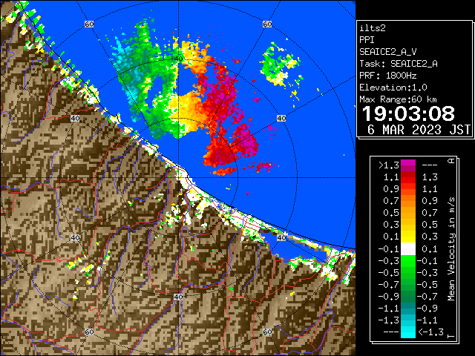Click the '0.7' label in the legend's right column
Image resolution: width=475 pixels, height=356 pixels.
[x=430, y=213]
